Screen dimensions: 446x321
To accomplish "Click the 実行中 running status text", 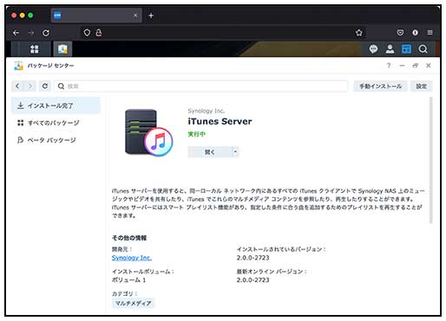I will (197, 134).
